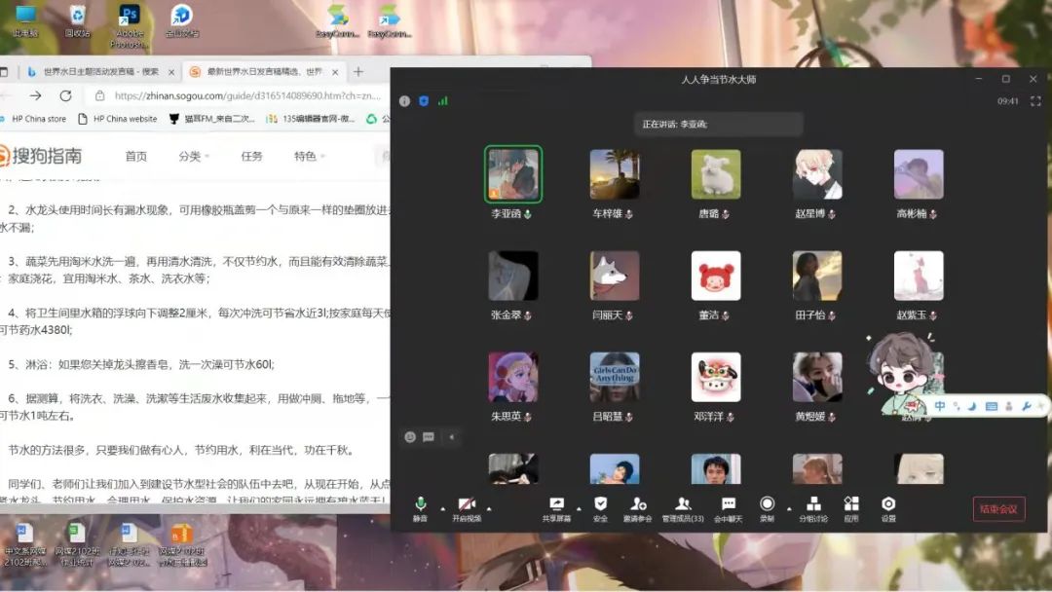Expand share options arrow next to 共享屏幕
1052x592 pixels.
click(579, 509)
